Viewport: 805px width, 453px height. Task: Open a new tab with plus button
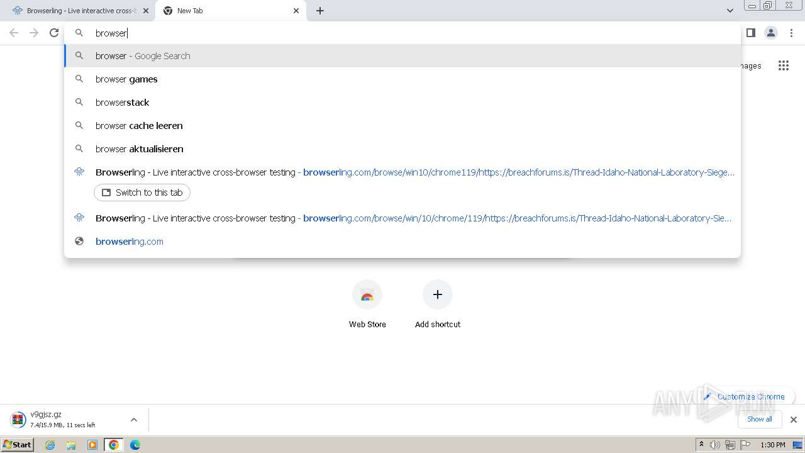click(319, 11)
